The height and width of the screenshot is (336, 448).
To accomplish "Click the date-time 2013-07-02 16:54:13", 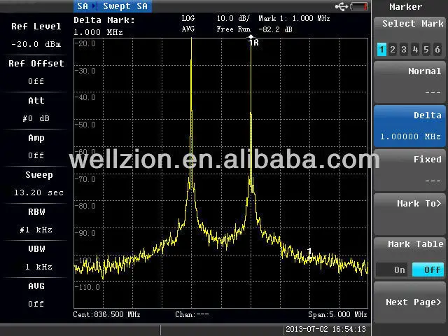I will [325, 329].
